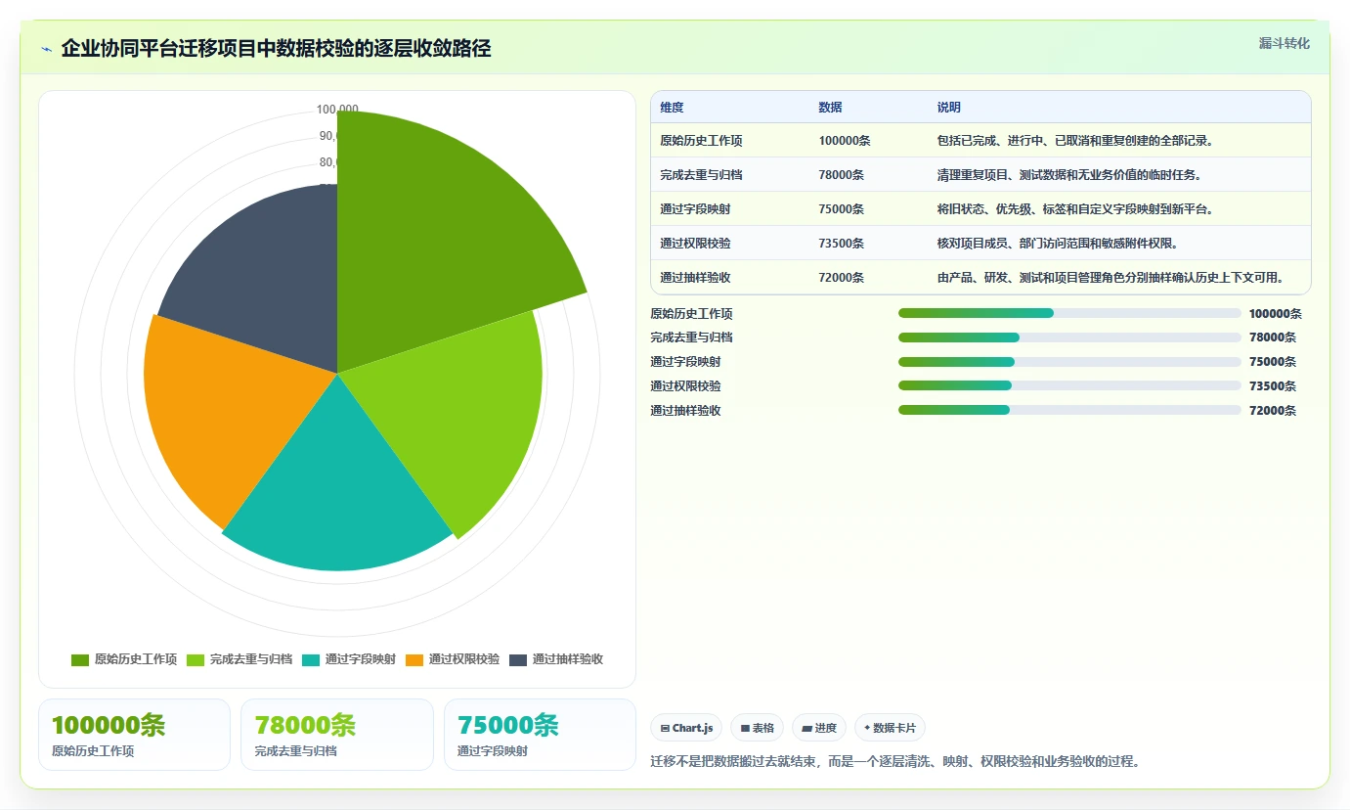
Task: Click the 说明 column header
Action: [x=948, y=108]
